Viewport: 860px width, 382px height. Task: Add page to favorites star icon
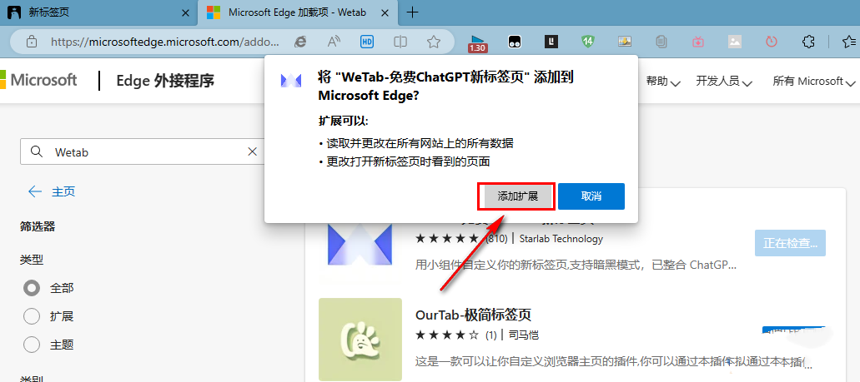pos(434,41)
